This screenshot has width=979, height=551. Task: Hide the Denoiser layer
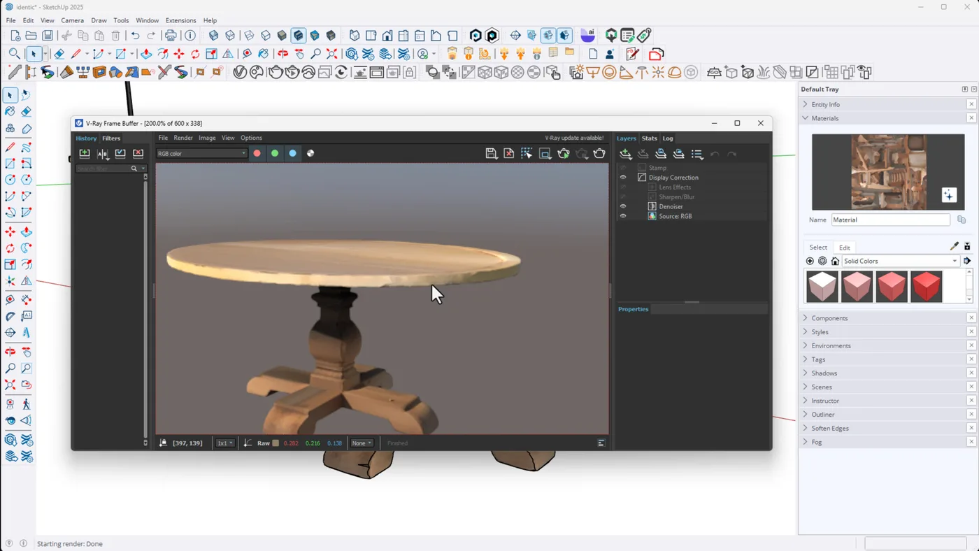(623, 206)
